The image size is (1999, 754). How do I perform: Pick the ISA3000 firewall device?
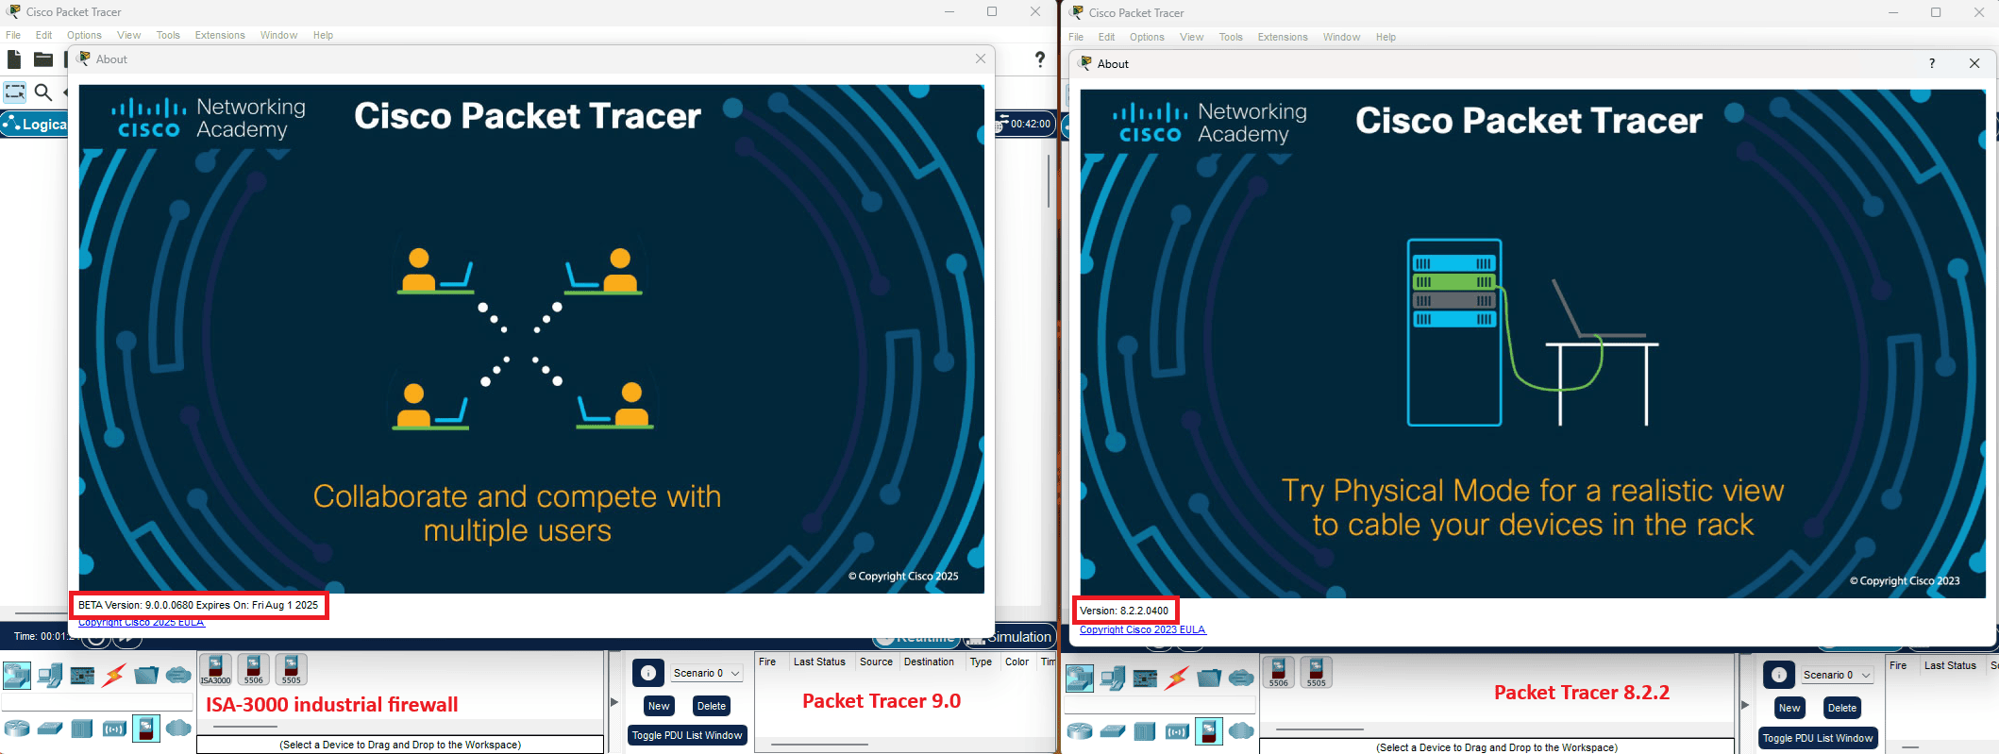click(215, 669)
